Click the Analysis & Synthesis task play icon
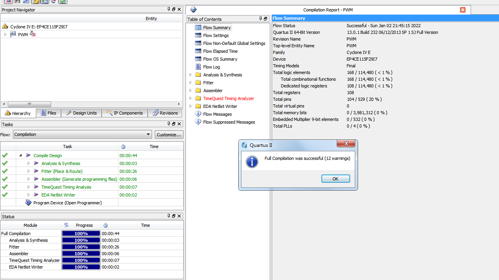 [36, 163]
